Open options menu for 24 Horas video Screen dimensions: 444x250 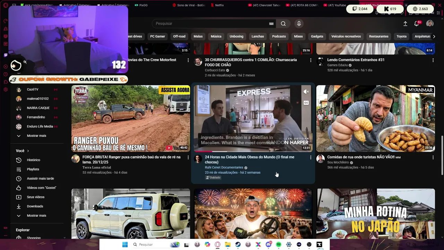310,157
